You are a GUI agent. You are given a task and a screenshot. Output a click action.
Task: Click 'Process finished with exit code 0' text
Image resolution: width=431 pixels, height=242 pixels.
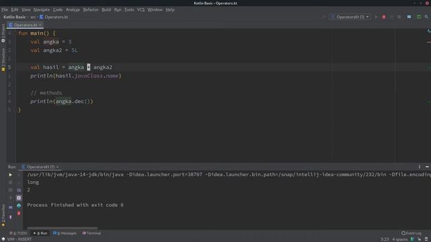click(x=75, y=205)
